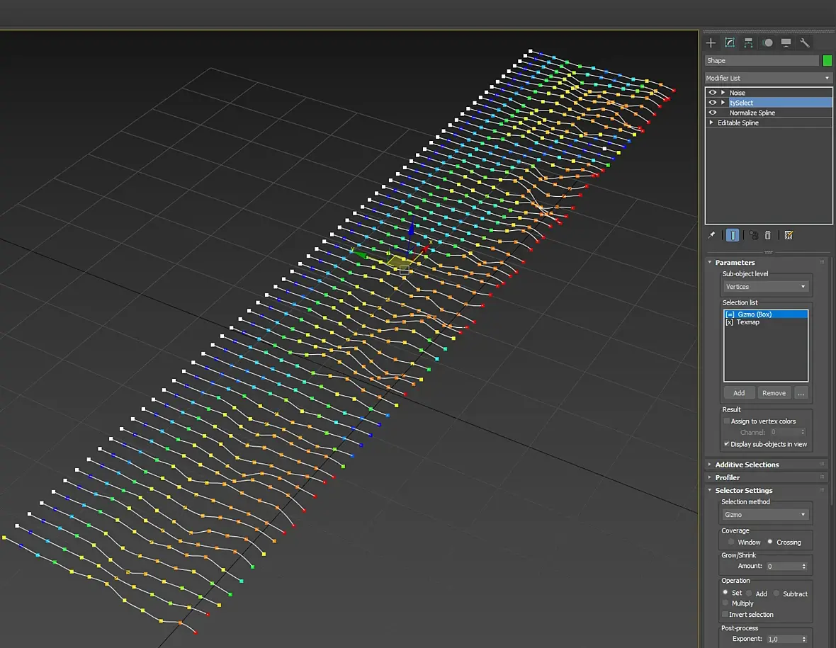Viewport: 836px width, 648px height.
Task: Click the green object color swatch
Action: (827, 61)
